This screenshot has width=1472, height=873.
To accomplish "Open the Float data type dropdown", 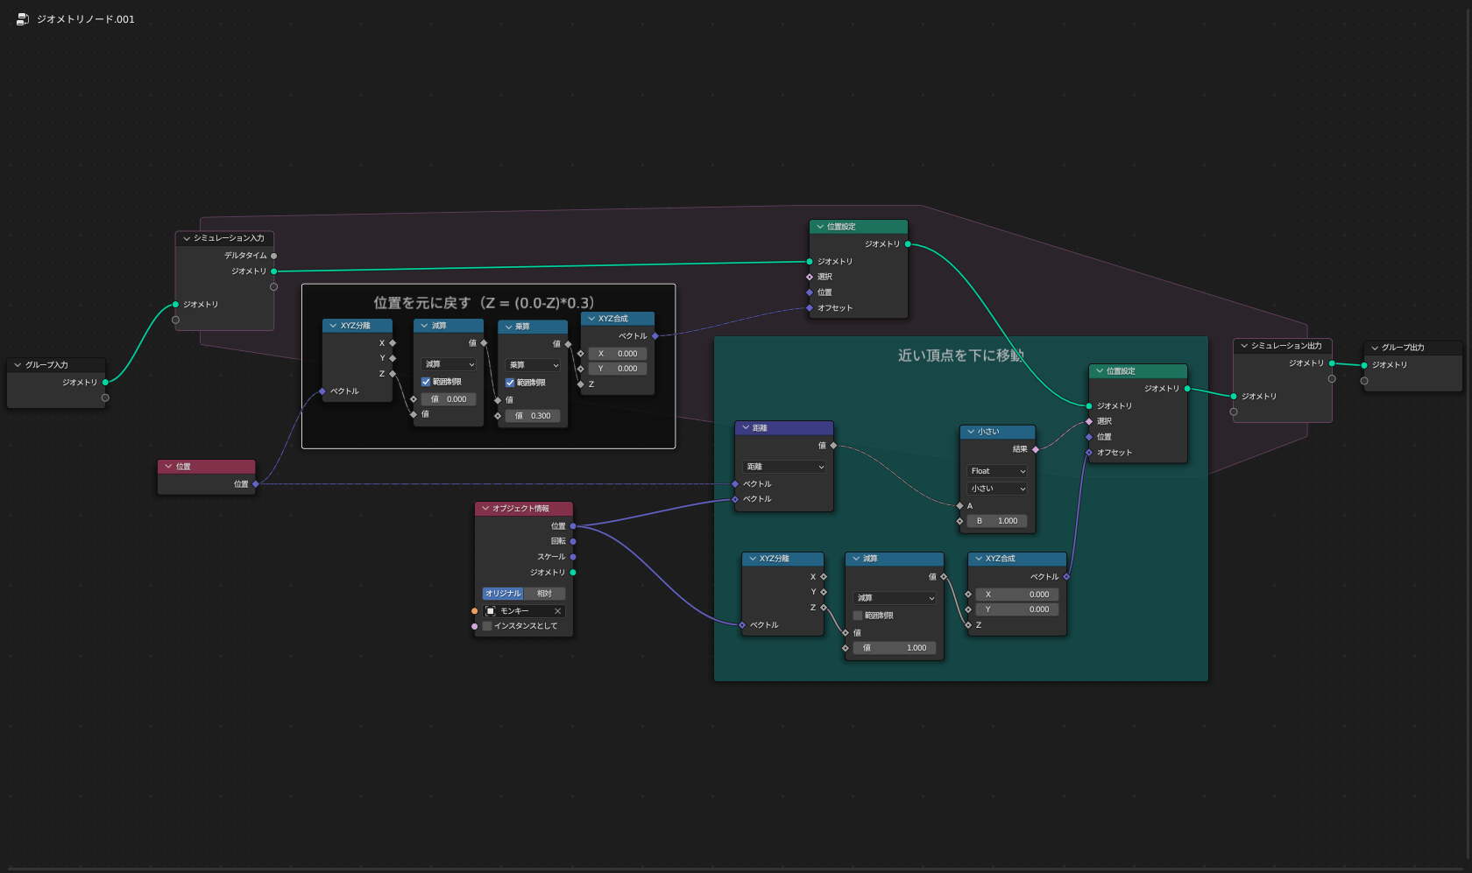I will coord(997,471).
